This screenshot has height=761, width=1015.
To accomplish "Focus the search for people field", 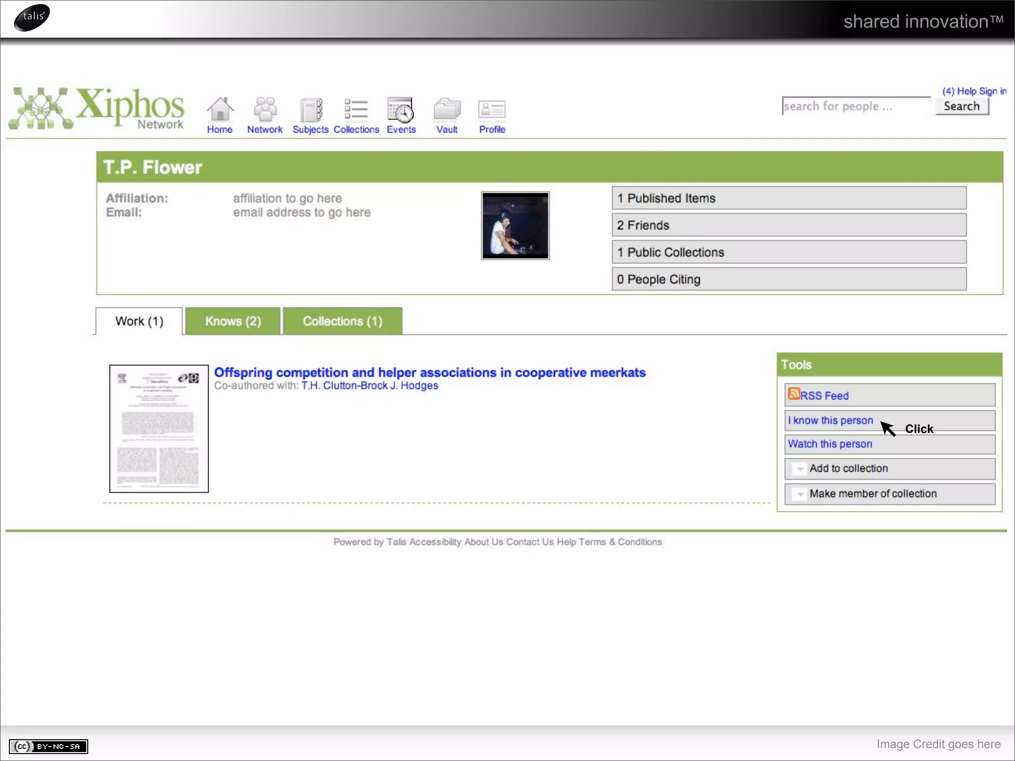I will tap(856, 106).
